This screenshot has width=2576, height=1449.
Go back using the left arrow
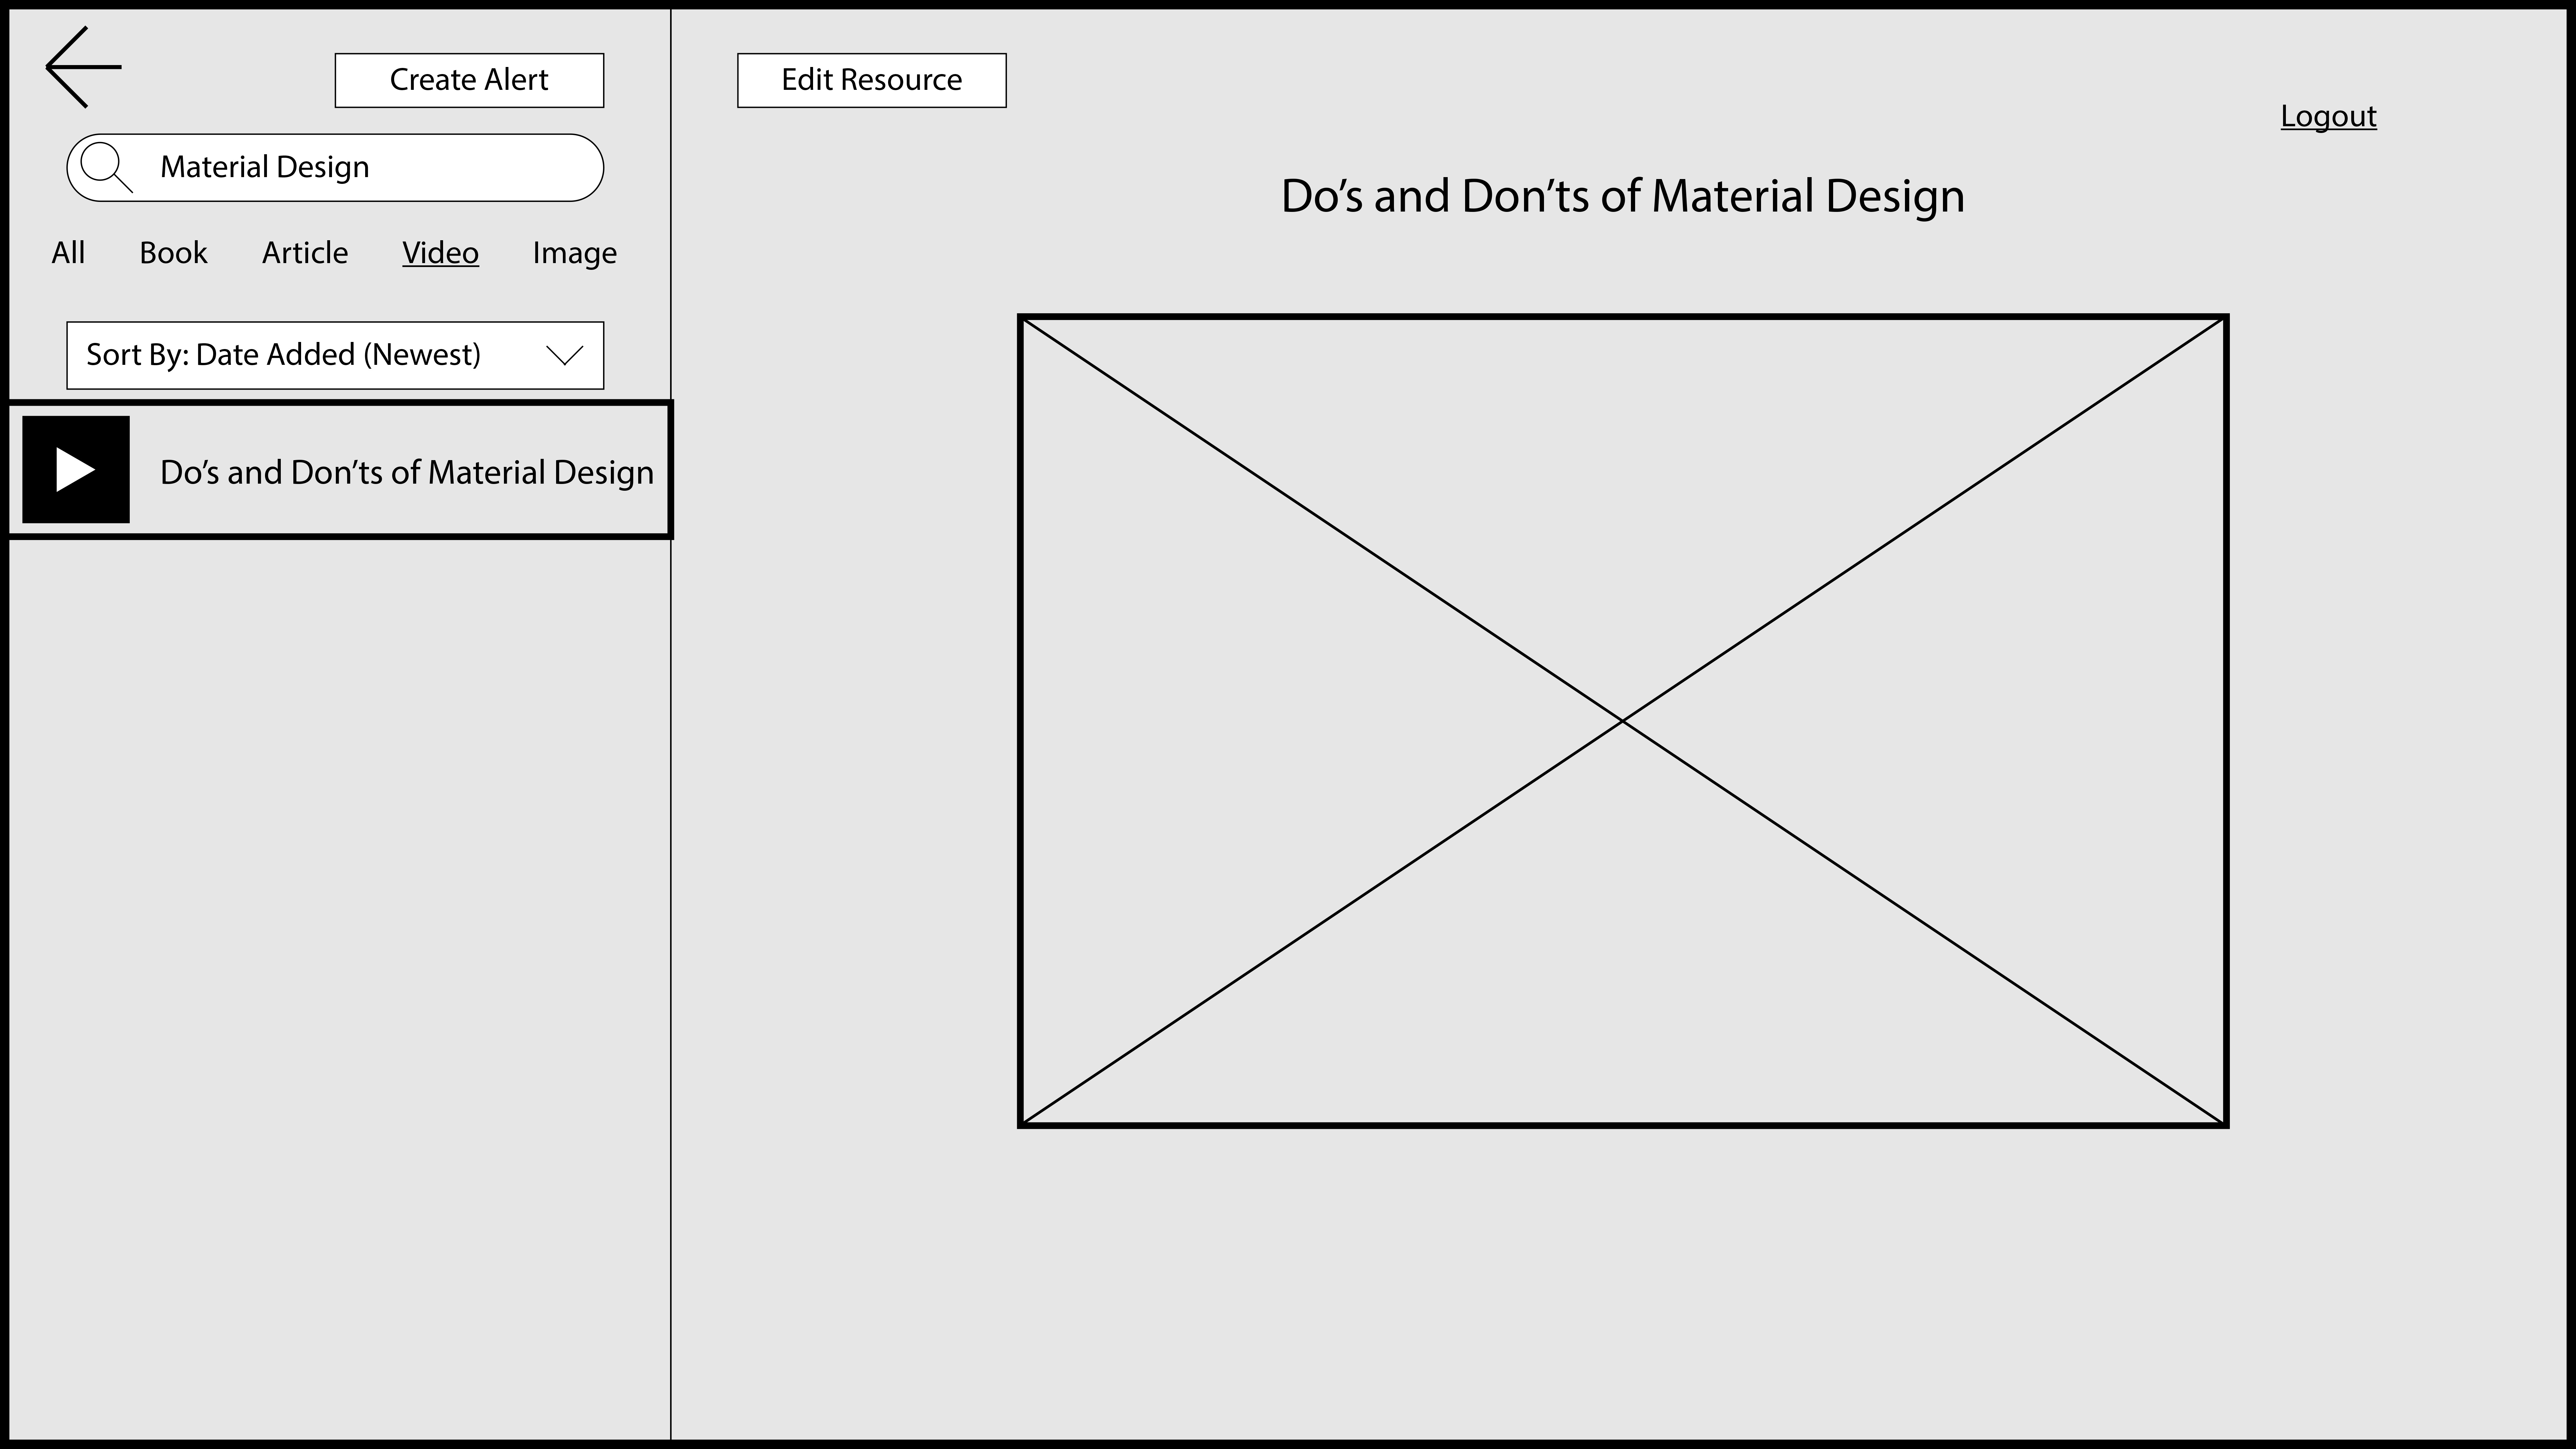point(84,67)
